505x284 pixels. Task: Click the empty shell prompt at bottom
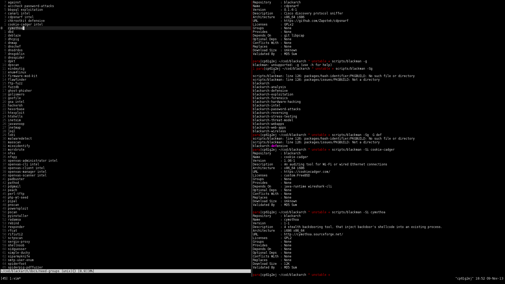point(291,275)
